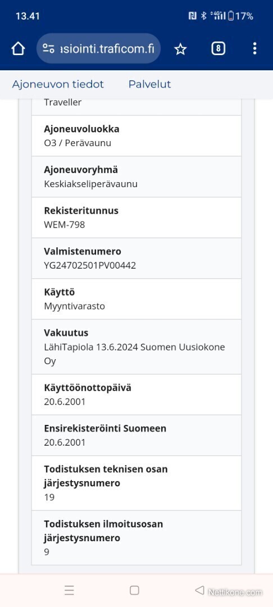Tap the Ajoneuvoryhmä Keskiakseliperävaunu row
This screenshot has height=607, width=273.
(136, 177)
